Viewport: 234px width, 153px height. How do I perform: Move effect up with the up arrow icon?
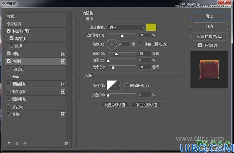pos(17,143)
